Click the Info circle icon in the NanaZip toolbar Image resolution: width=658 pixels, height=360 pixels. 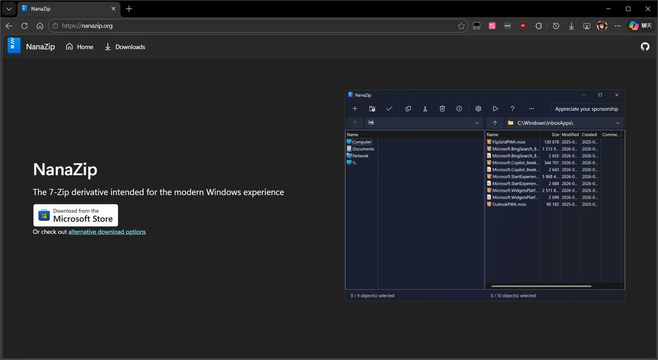click(x=460, y=109)
